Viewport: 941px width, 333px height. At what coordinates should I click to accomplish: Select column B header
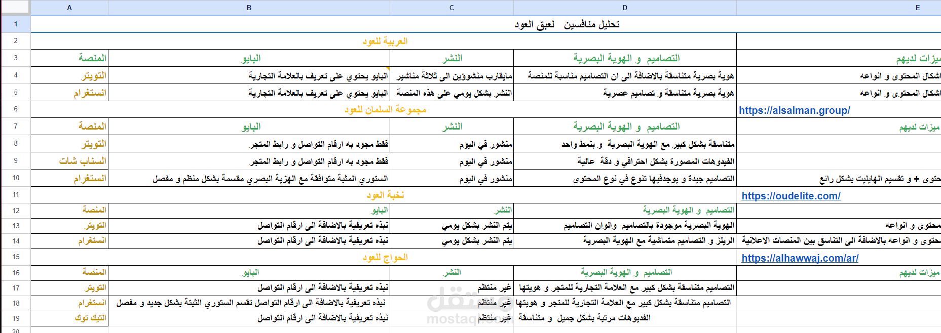(249, 8)
